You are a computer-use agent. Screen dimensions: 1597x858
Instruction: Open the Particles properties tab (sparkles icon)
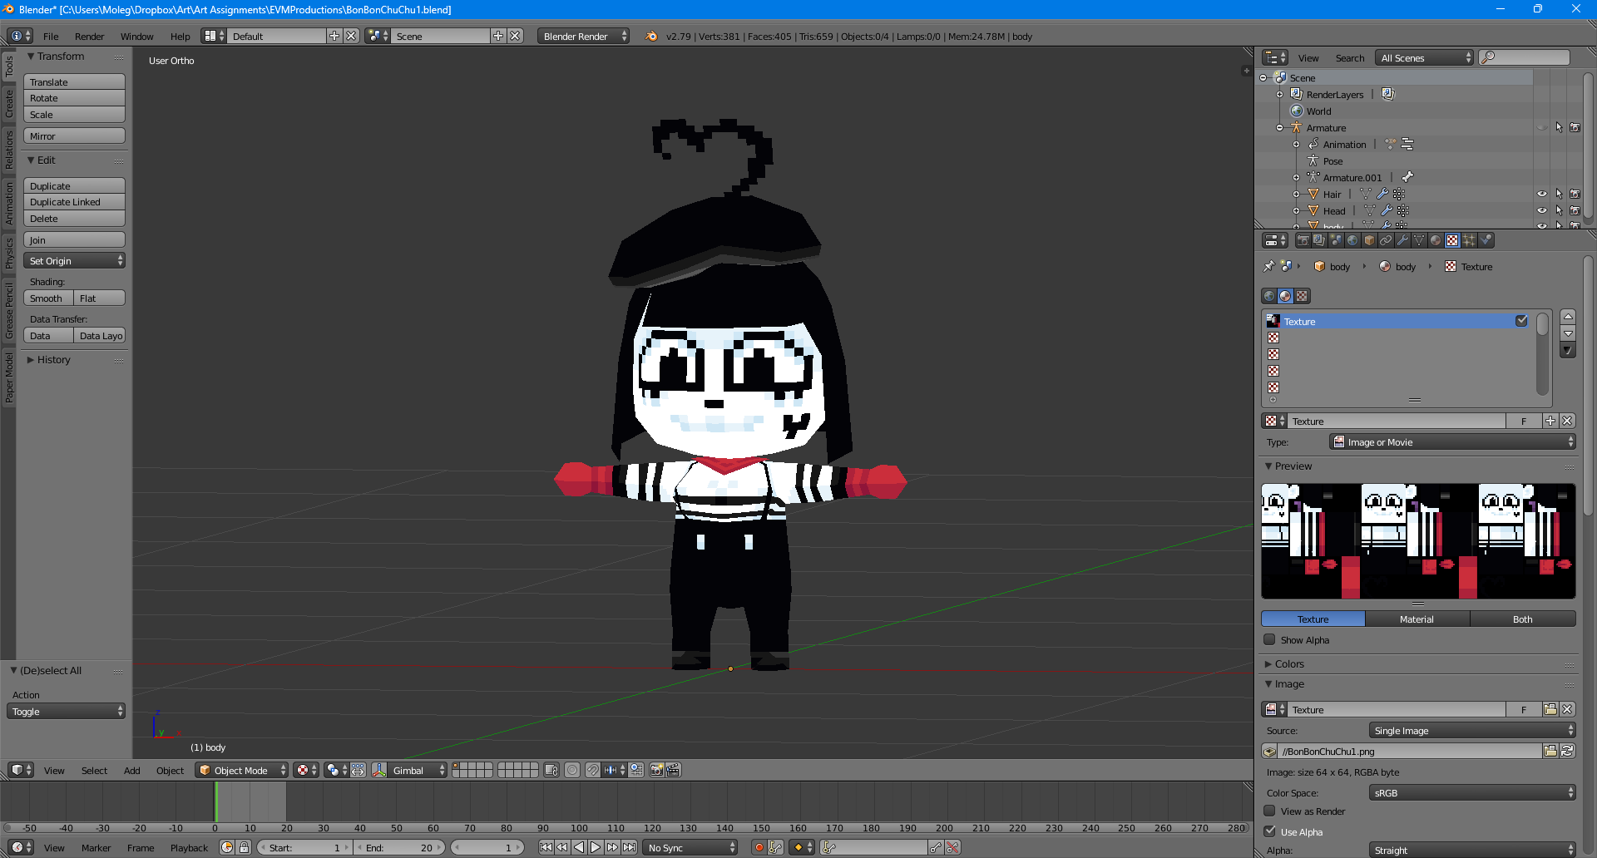(x=1469, y=241)
